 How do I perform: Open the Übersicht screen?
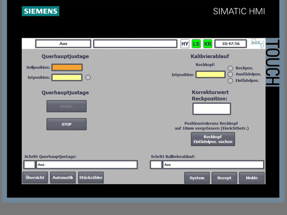click(x=35, y=178)
